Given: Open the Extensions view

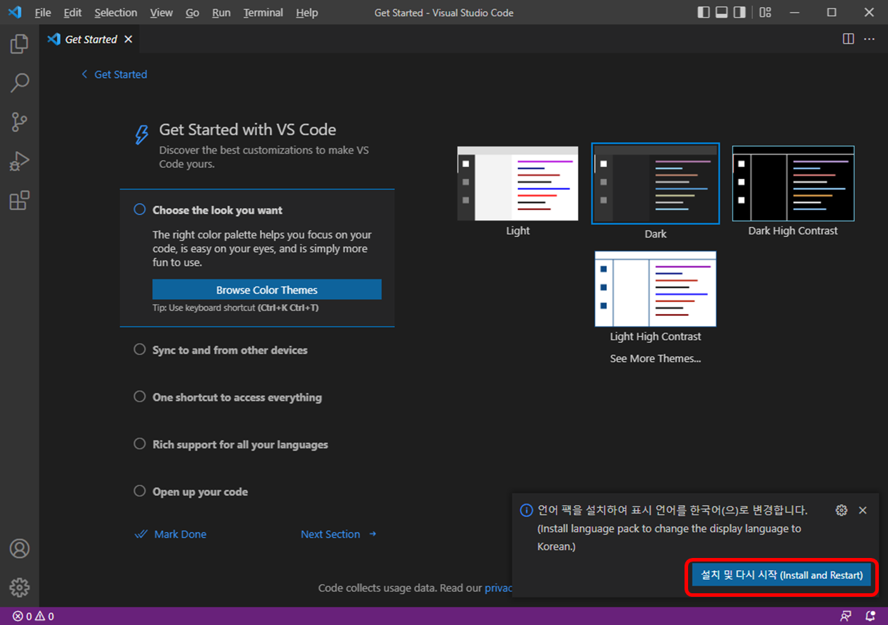Looking at the screenshot, I should pyautogui.click(x=19, y=201).
